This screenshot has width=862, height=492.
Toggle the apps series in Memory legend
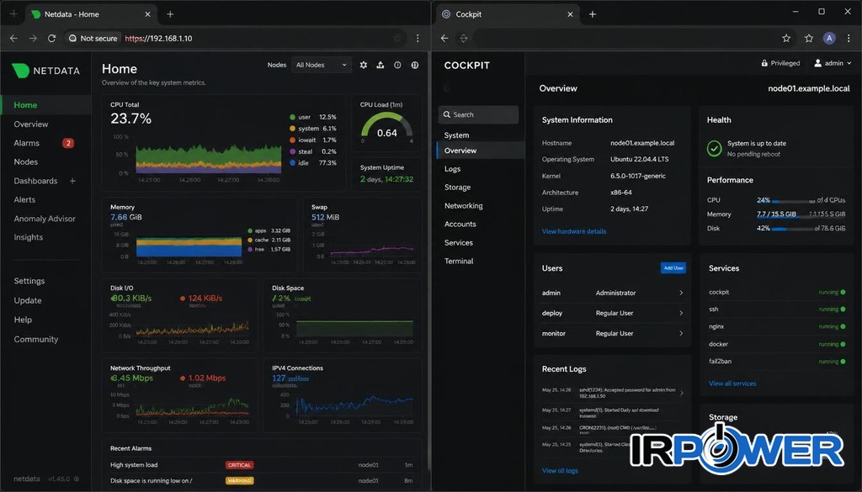tap(269, 230)
